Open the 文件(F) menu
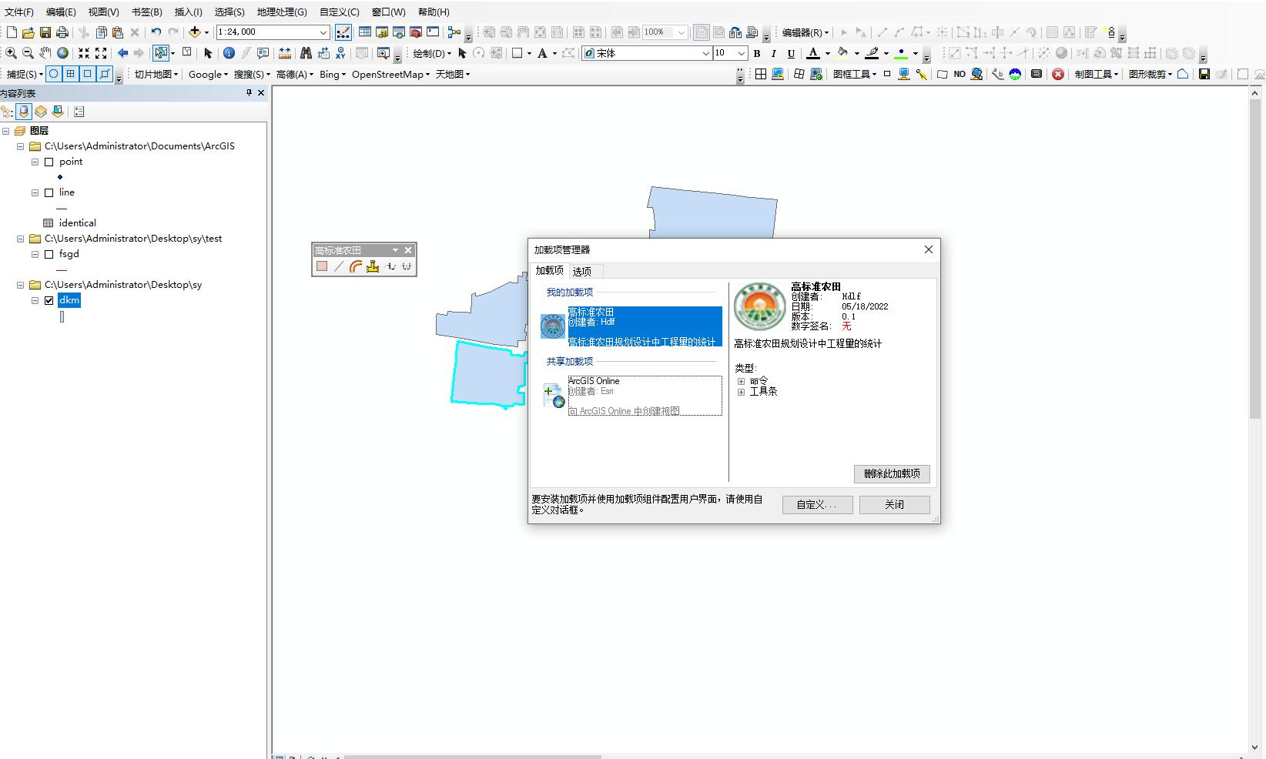Image resolution: width=1266 pixels, height=759 pixels. [18, 12]
